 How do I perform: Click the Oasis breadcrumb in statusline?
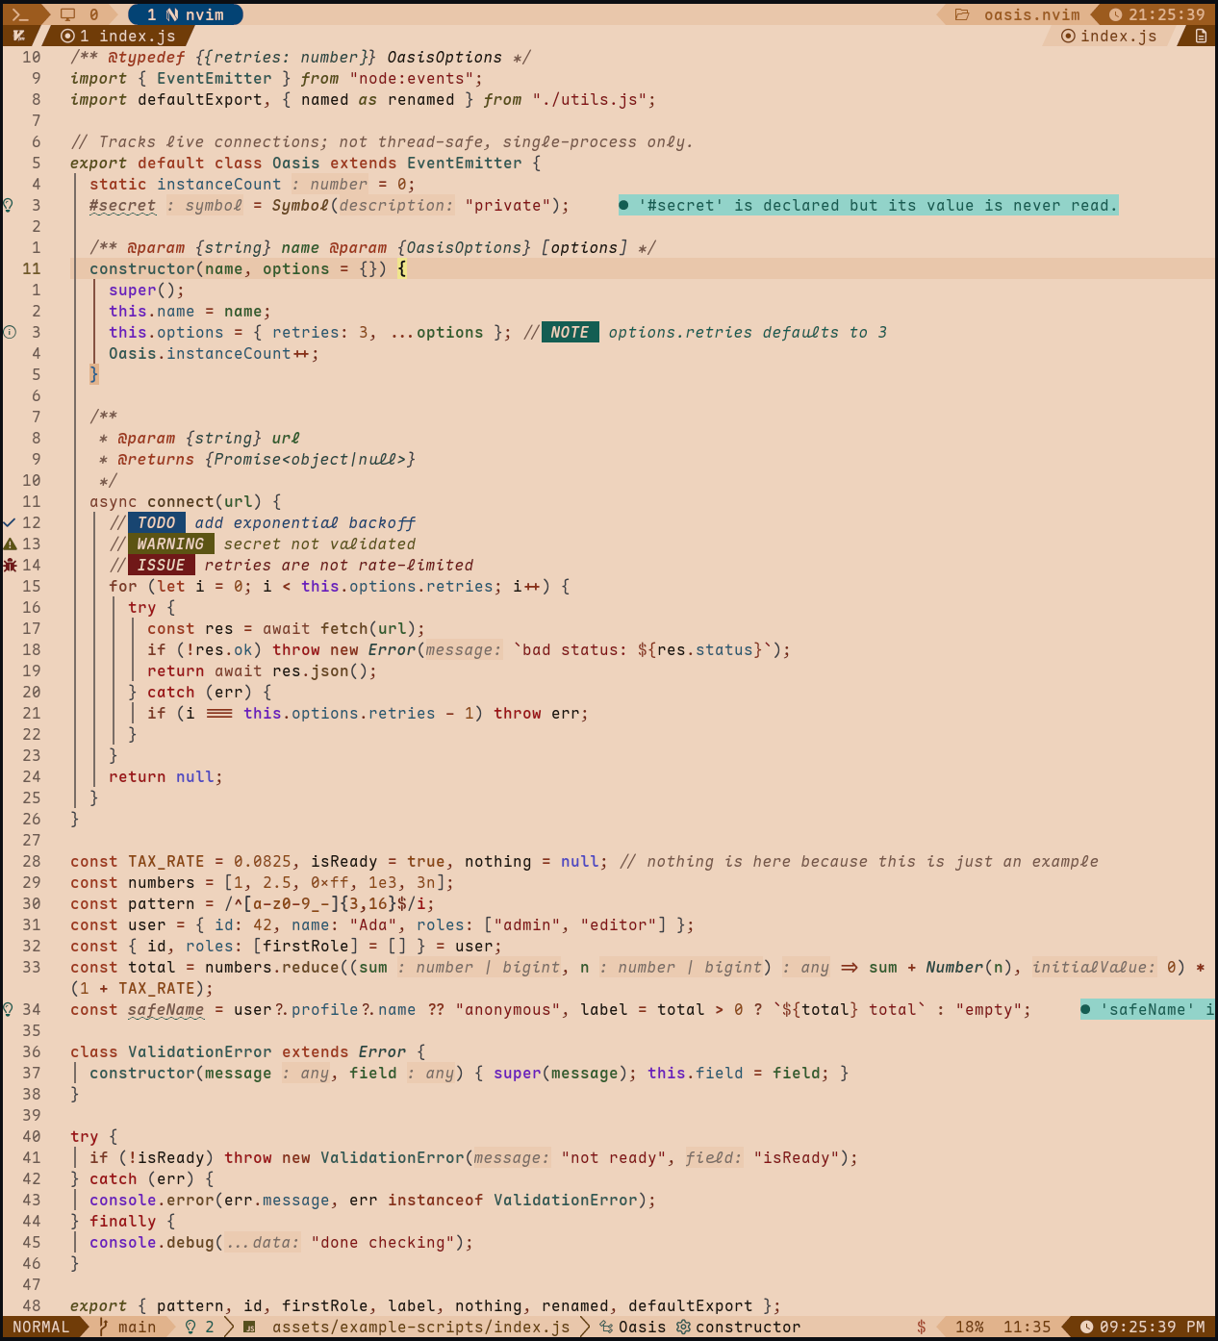[x=642, y=1327]
